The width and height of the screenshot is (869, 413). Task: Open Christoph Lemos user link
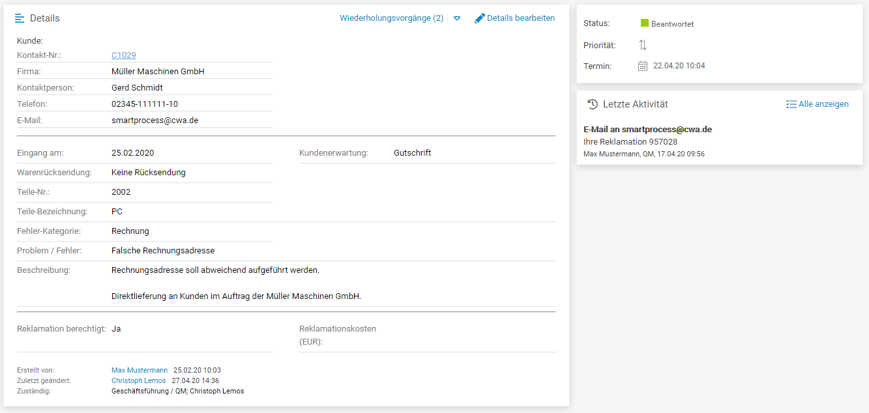pyautogui.click(x=139, y=380)
